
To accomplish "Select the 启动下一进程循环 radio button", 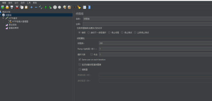I will 88,33.
